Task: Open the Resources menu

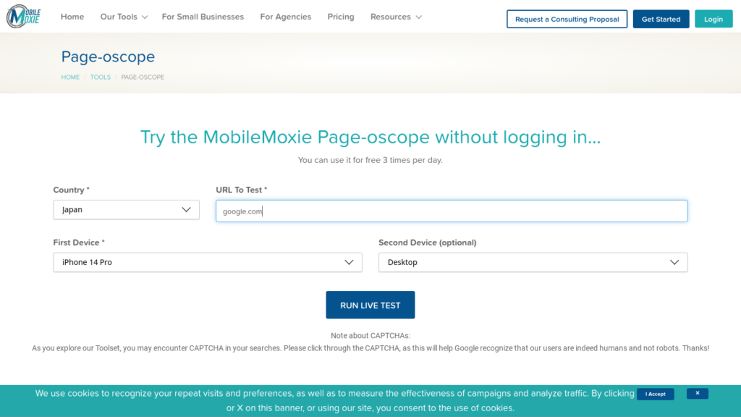Action: [x=395, y=17]
